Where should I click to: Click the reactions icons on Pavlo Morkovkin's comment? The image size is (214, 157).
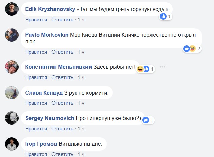coord(190,49)
